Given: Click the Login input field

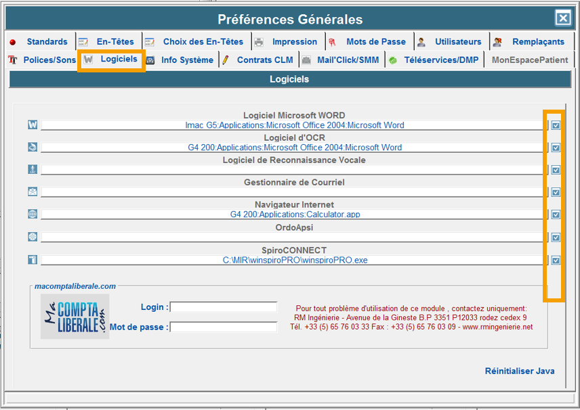Looking at the screenshot, I should (x=223, y=307).
